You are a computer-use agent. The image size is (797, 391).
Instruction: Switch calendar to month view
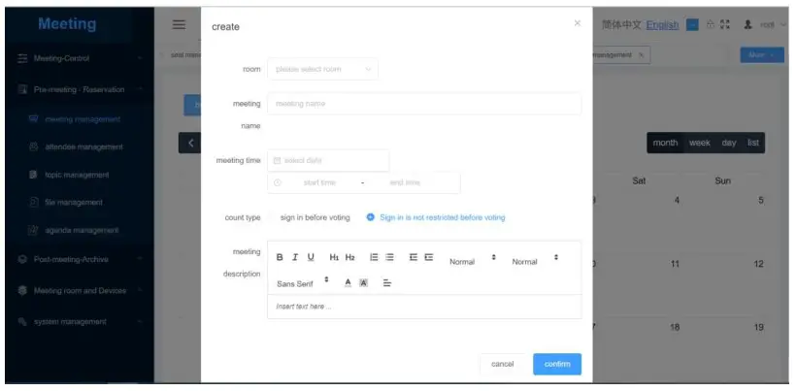[665, 143]
